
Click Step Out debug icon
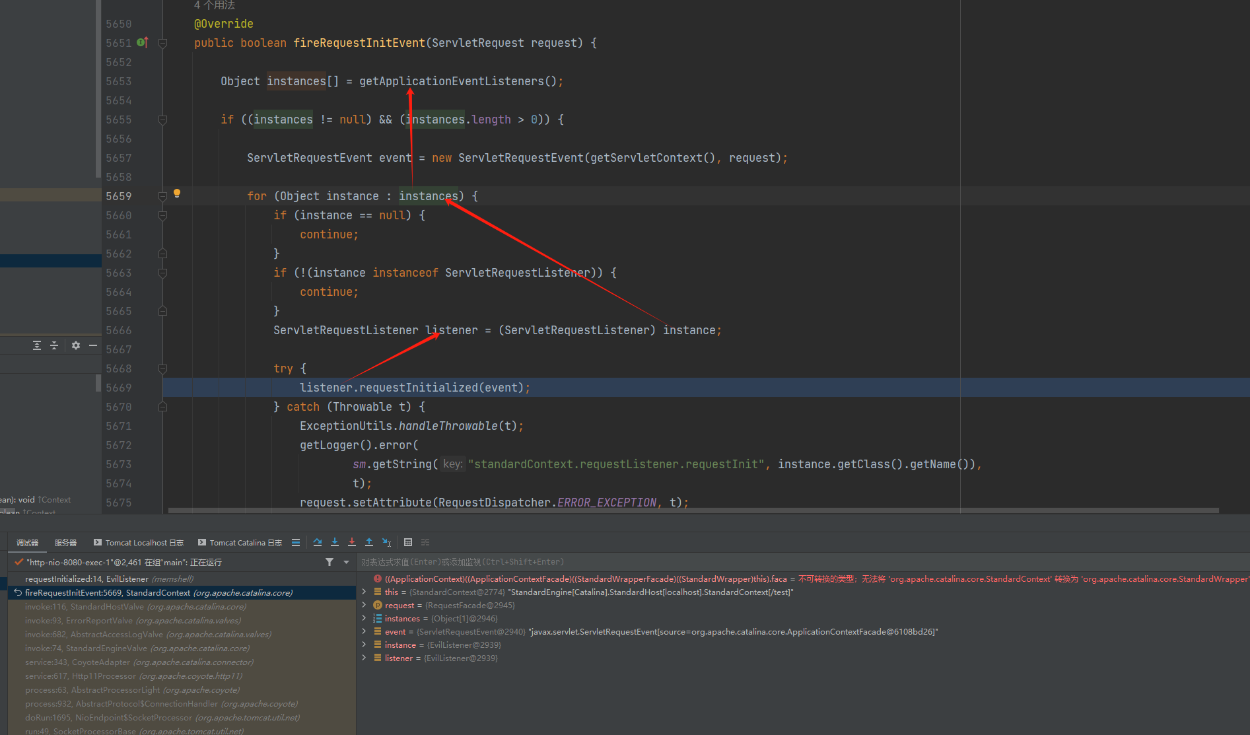369,542
